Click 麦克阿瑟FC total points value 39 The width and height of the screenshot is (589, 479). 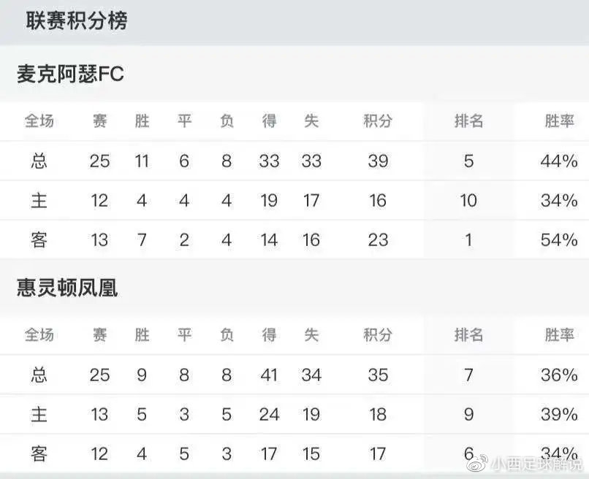tap(377, 161)
